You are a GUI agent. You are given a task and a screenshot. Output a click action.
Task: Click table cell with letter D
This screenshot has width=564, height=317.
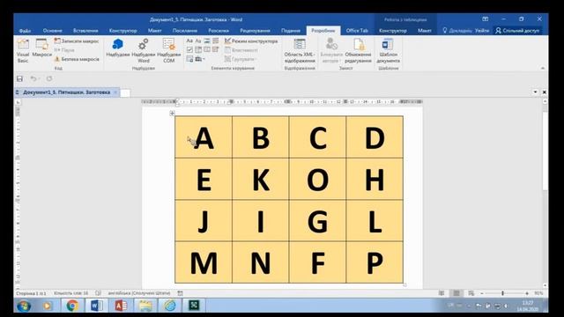tap(375, 137)
